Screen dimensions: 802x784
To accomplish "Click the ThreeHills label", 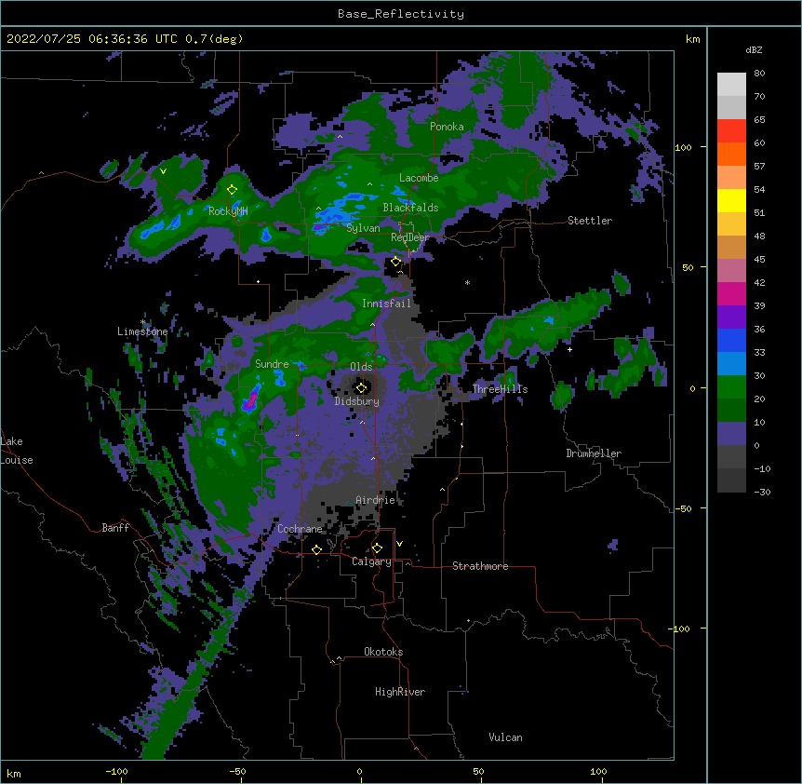I will 500,389.
